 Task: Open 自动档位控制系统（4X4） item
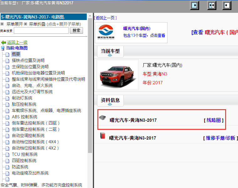click(x=35, y=142)
